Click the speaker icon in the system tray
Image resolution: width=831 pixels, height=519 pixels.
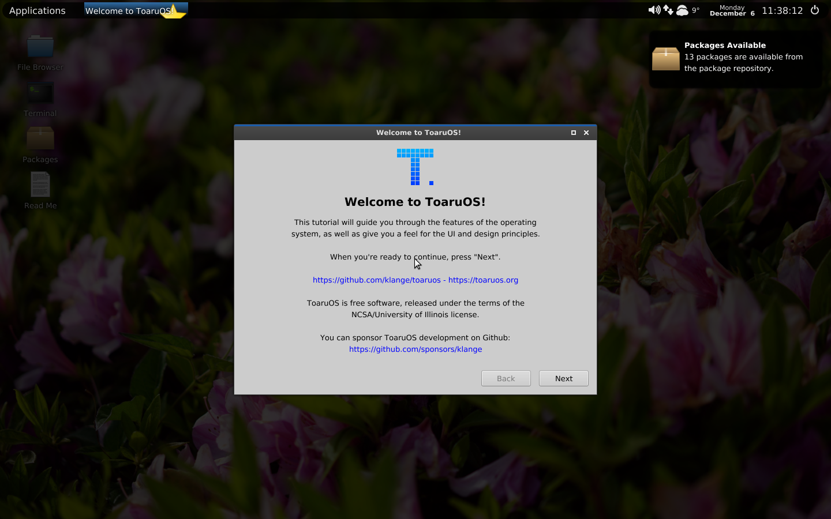tap(654, 10)
